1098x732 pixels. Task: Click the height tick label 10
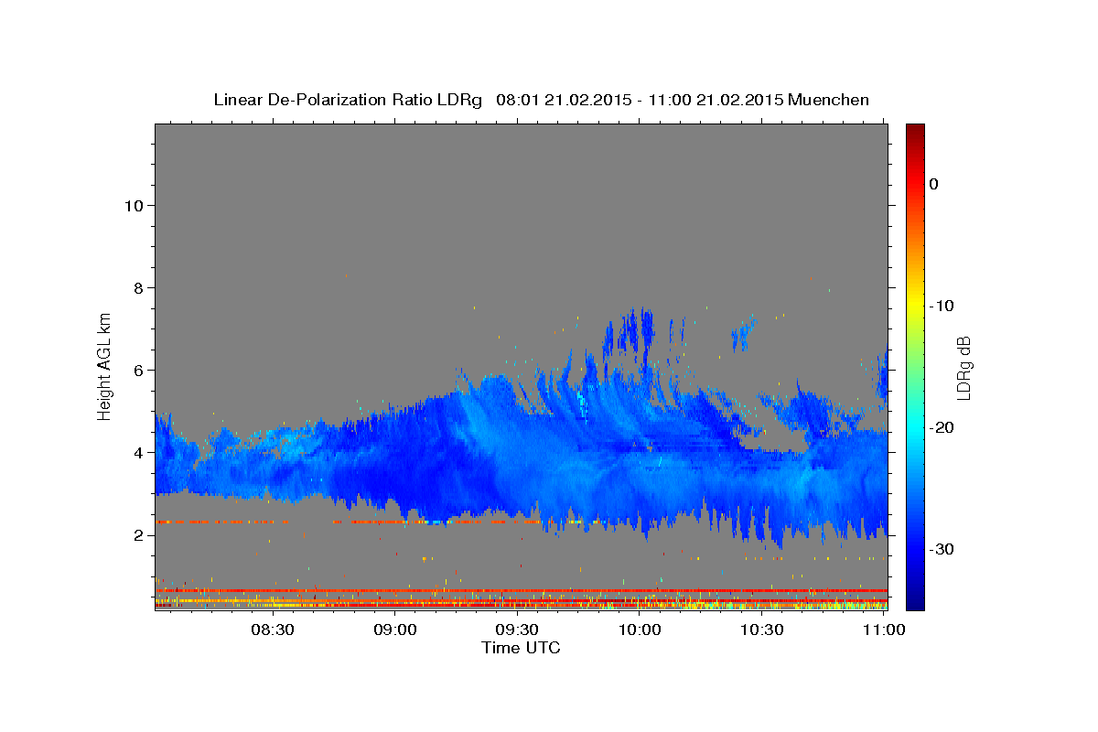point(133,205)
